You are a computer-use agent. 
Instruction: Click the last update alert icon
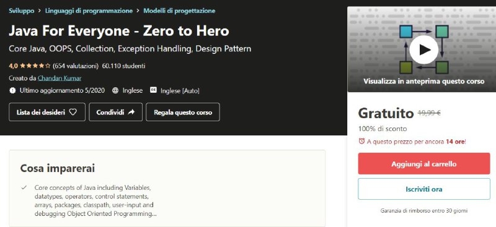point(12,90)
